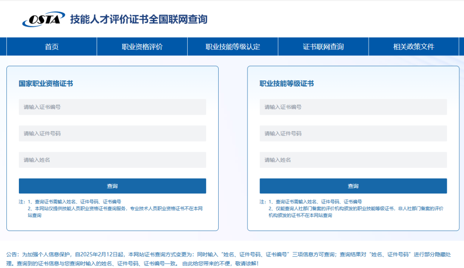Click the partially visible menu at far right
This screenshot has height=268, width=464.
coord(462,46)
